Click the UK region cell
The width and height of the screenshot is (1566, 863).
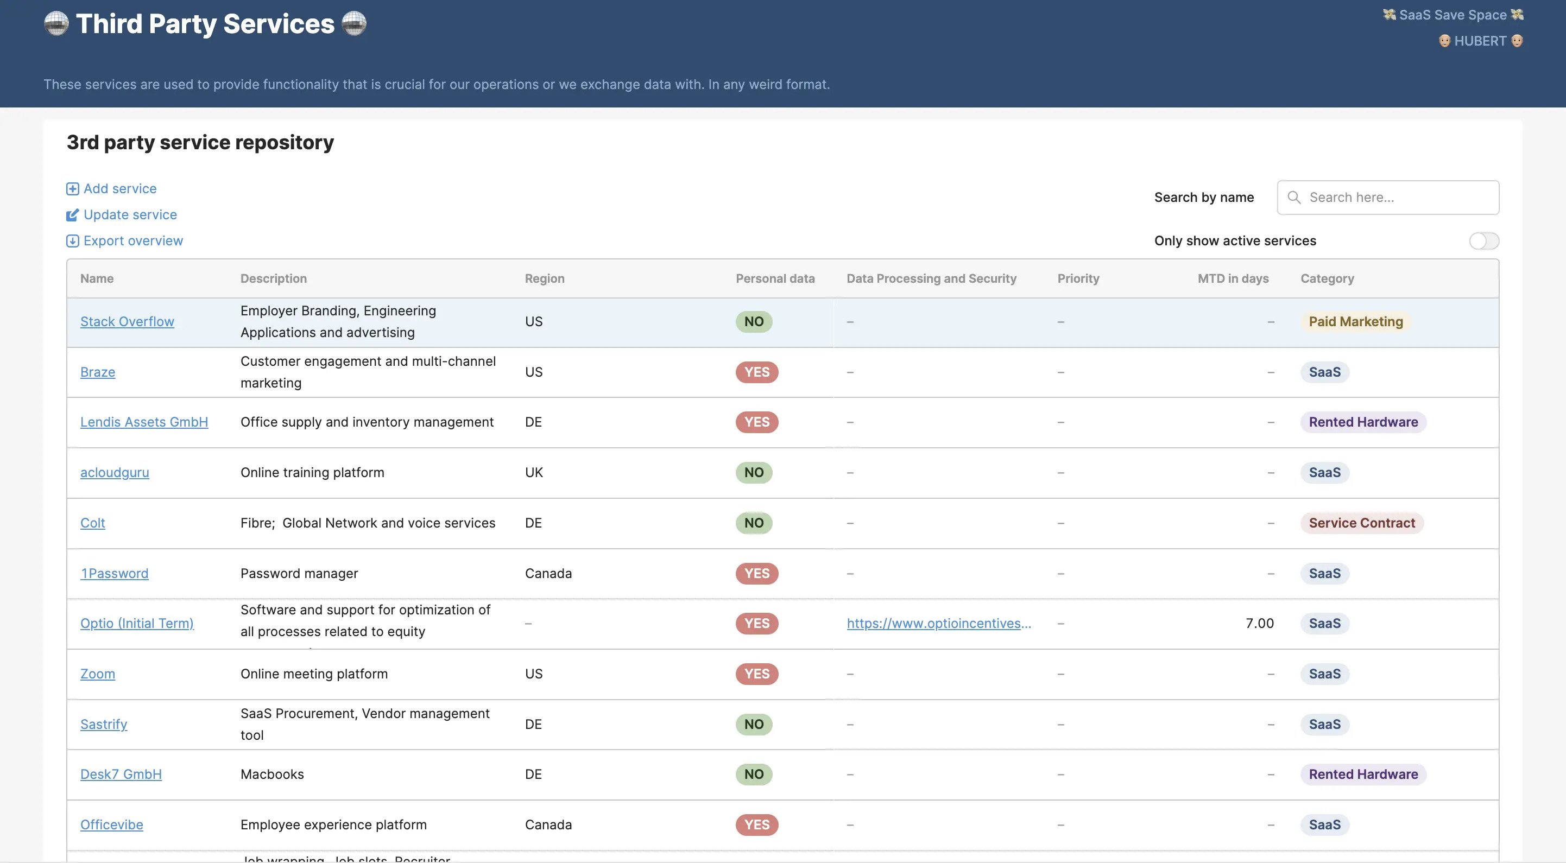(x=534, y=473)
